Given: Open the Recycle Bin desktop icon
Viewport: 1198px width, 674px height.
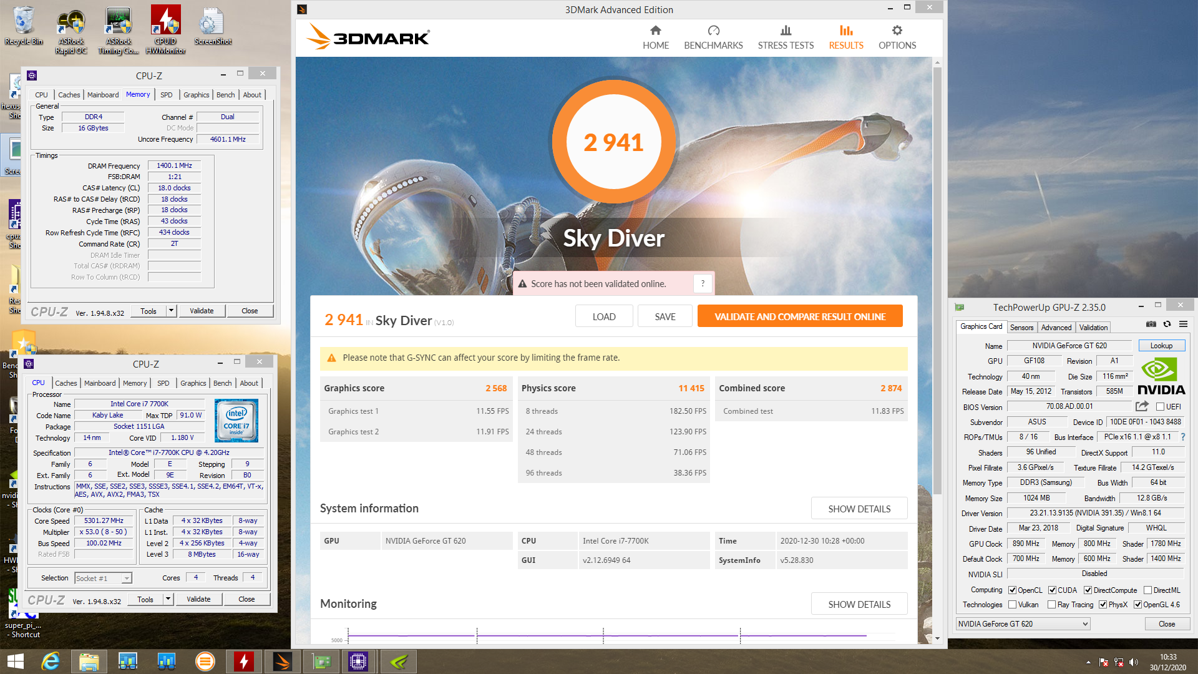Looking at the screenshot, I should 24,26.
